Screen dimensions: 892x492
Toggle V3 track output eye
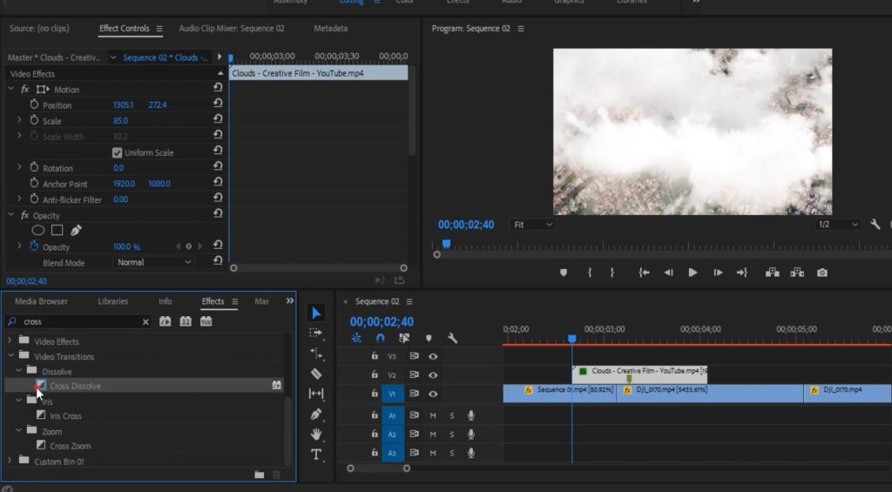433,356
